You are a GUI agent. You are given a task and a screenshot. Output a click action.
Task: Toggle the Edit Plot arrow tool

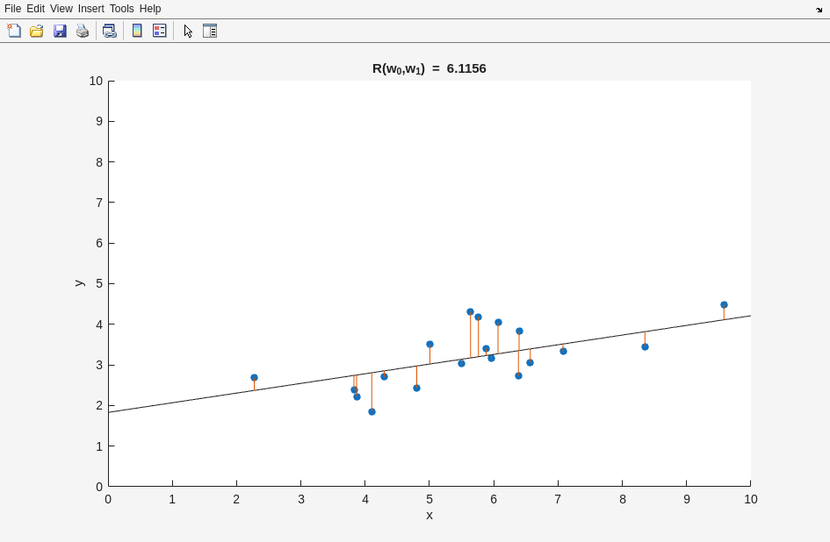pos(188,31)
